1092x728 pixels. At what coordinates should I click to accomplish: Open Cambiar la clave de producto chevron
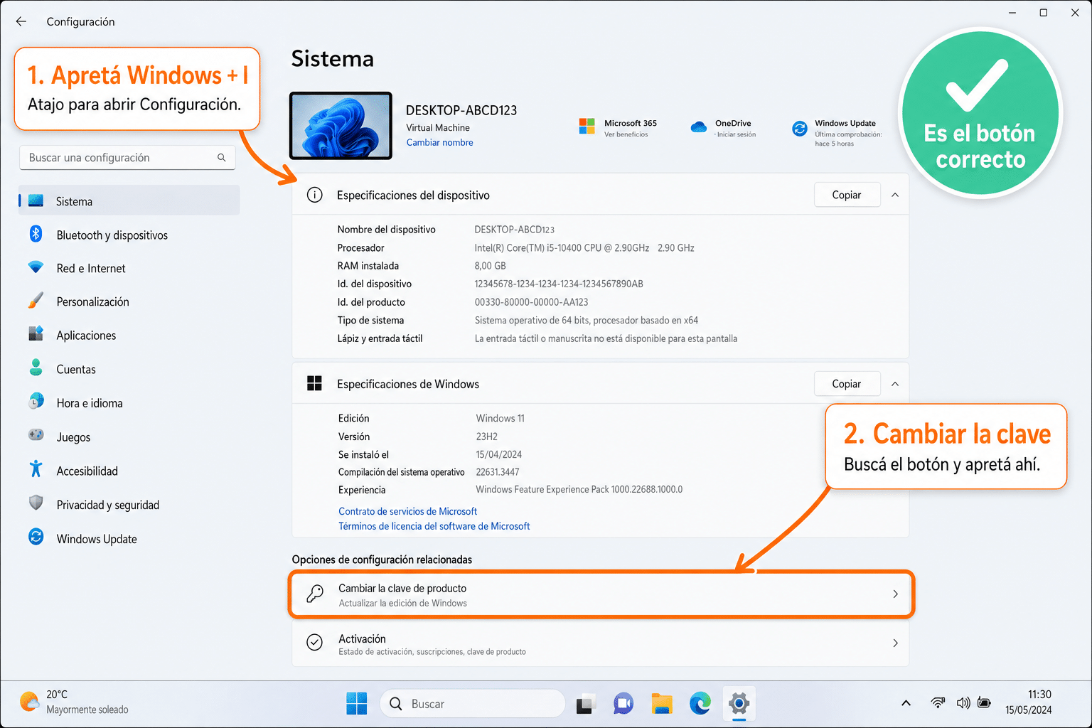[x=895, y=594]
